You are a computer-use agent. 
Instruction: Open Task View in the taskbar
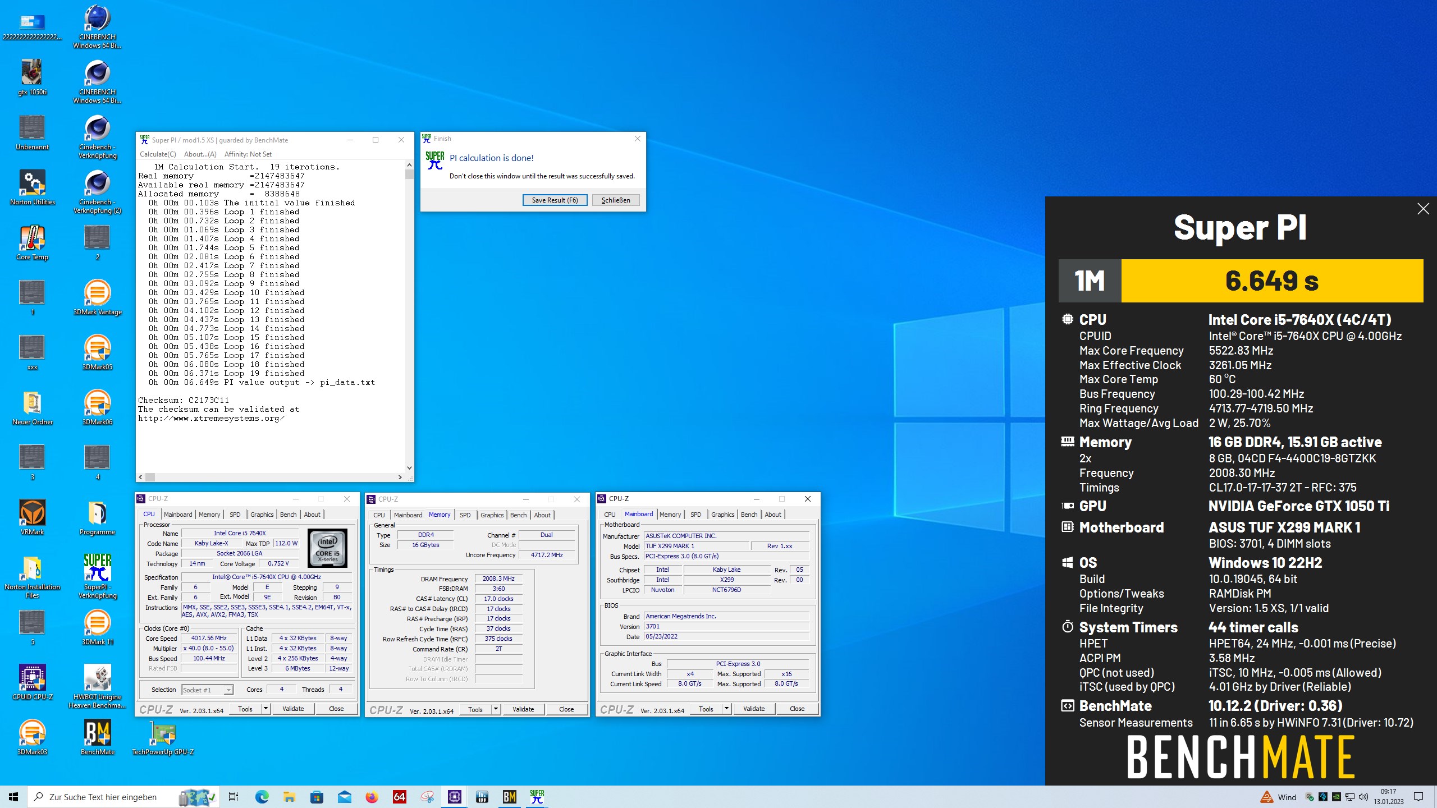pyautogui.click(x=234, y=797)
